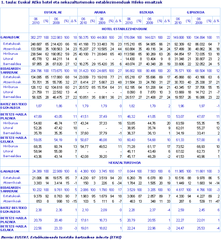Screen dimensions: 221x240
Task: Select the ARABA column header
Action: pyautogui.click(x=100, y=12)
